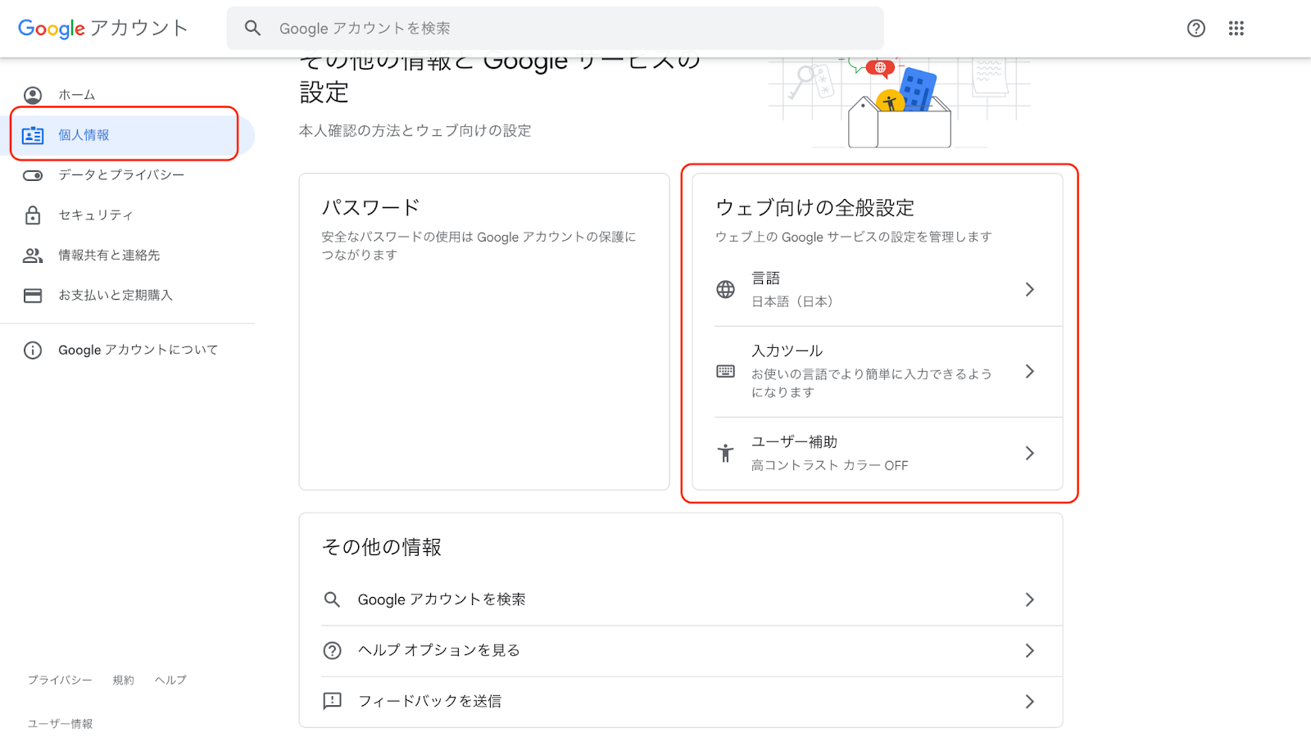
Task: Click the search magnifier icon in top bar
Action: click(x=252, y=29)
